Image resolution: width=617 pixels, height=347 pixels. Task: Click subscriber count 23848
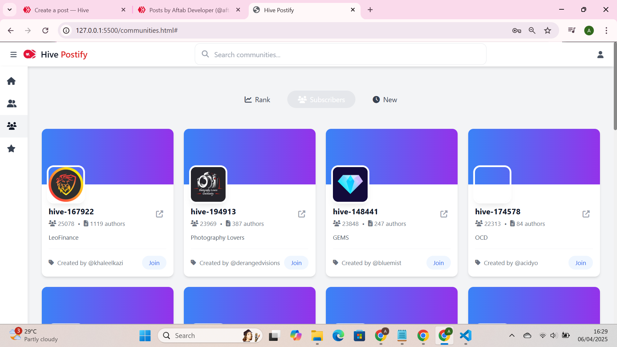click(350, 224)
